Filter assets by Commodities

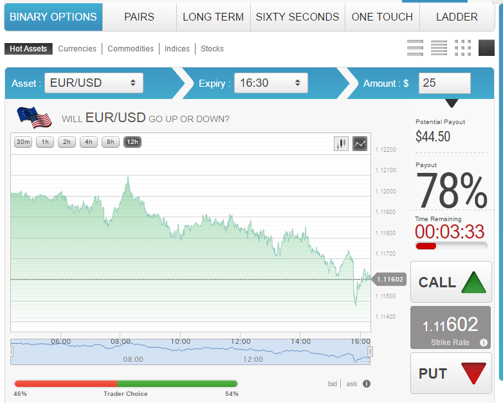point(131,49)
